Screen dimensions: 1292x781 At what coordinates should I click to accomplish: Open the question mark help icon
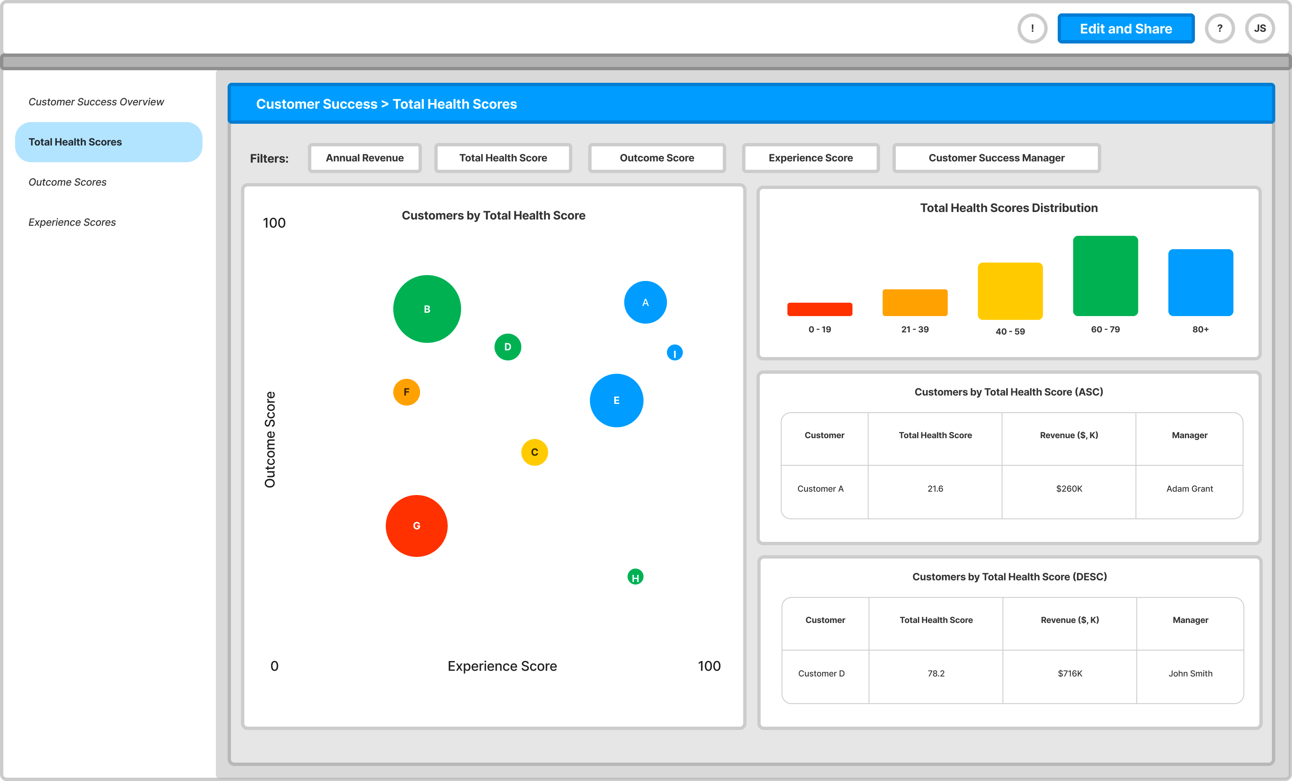[1219, 28]
